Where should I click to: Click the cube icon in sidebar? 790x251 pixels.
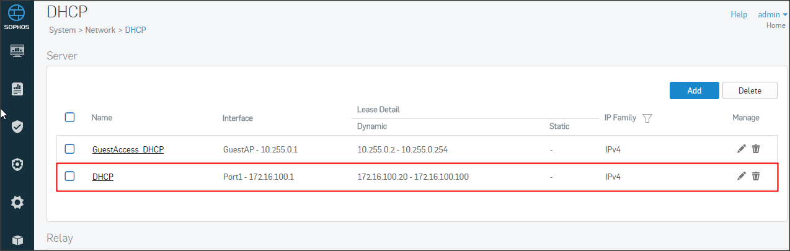(x=17, y=239)
